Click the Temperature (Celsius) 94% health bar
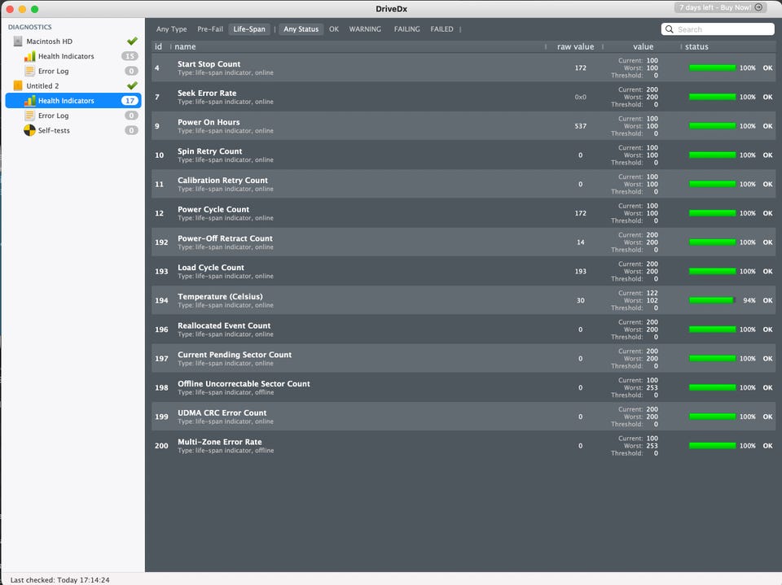The width and height of the screenshot is (782, 585). pos(712,300)
